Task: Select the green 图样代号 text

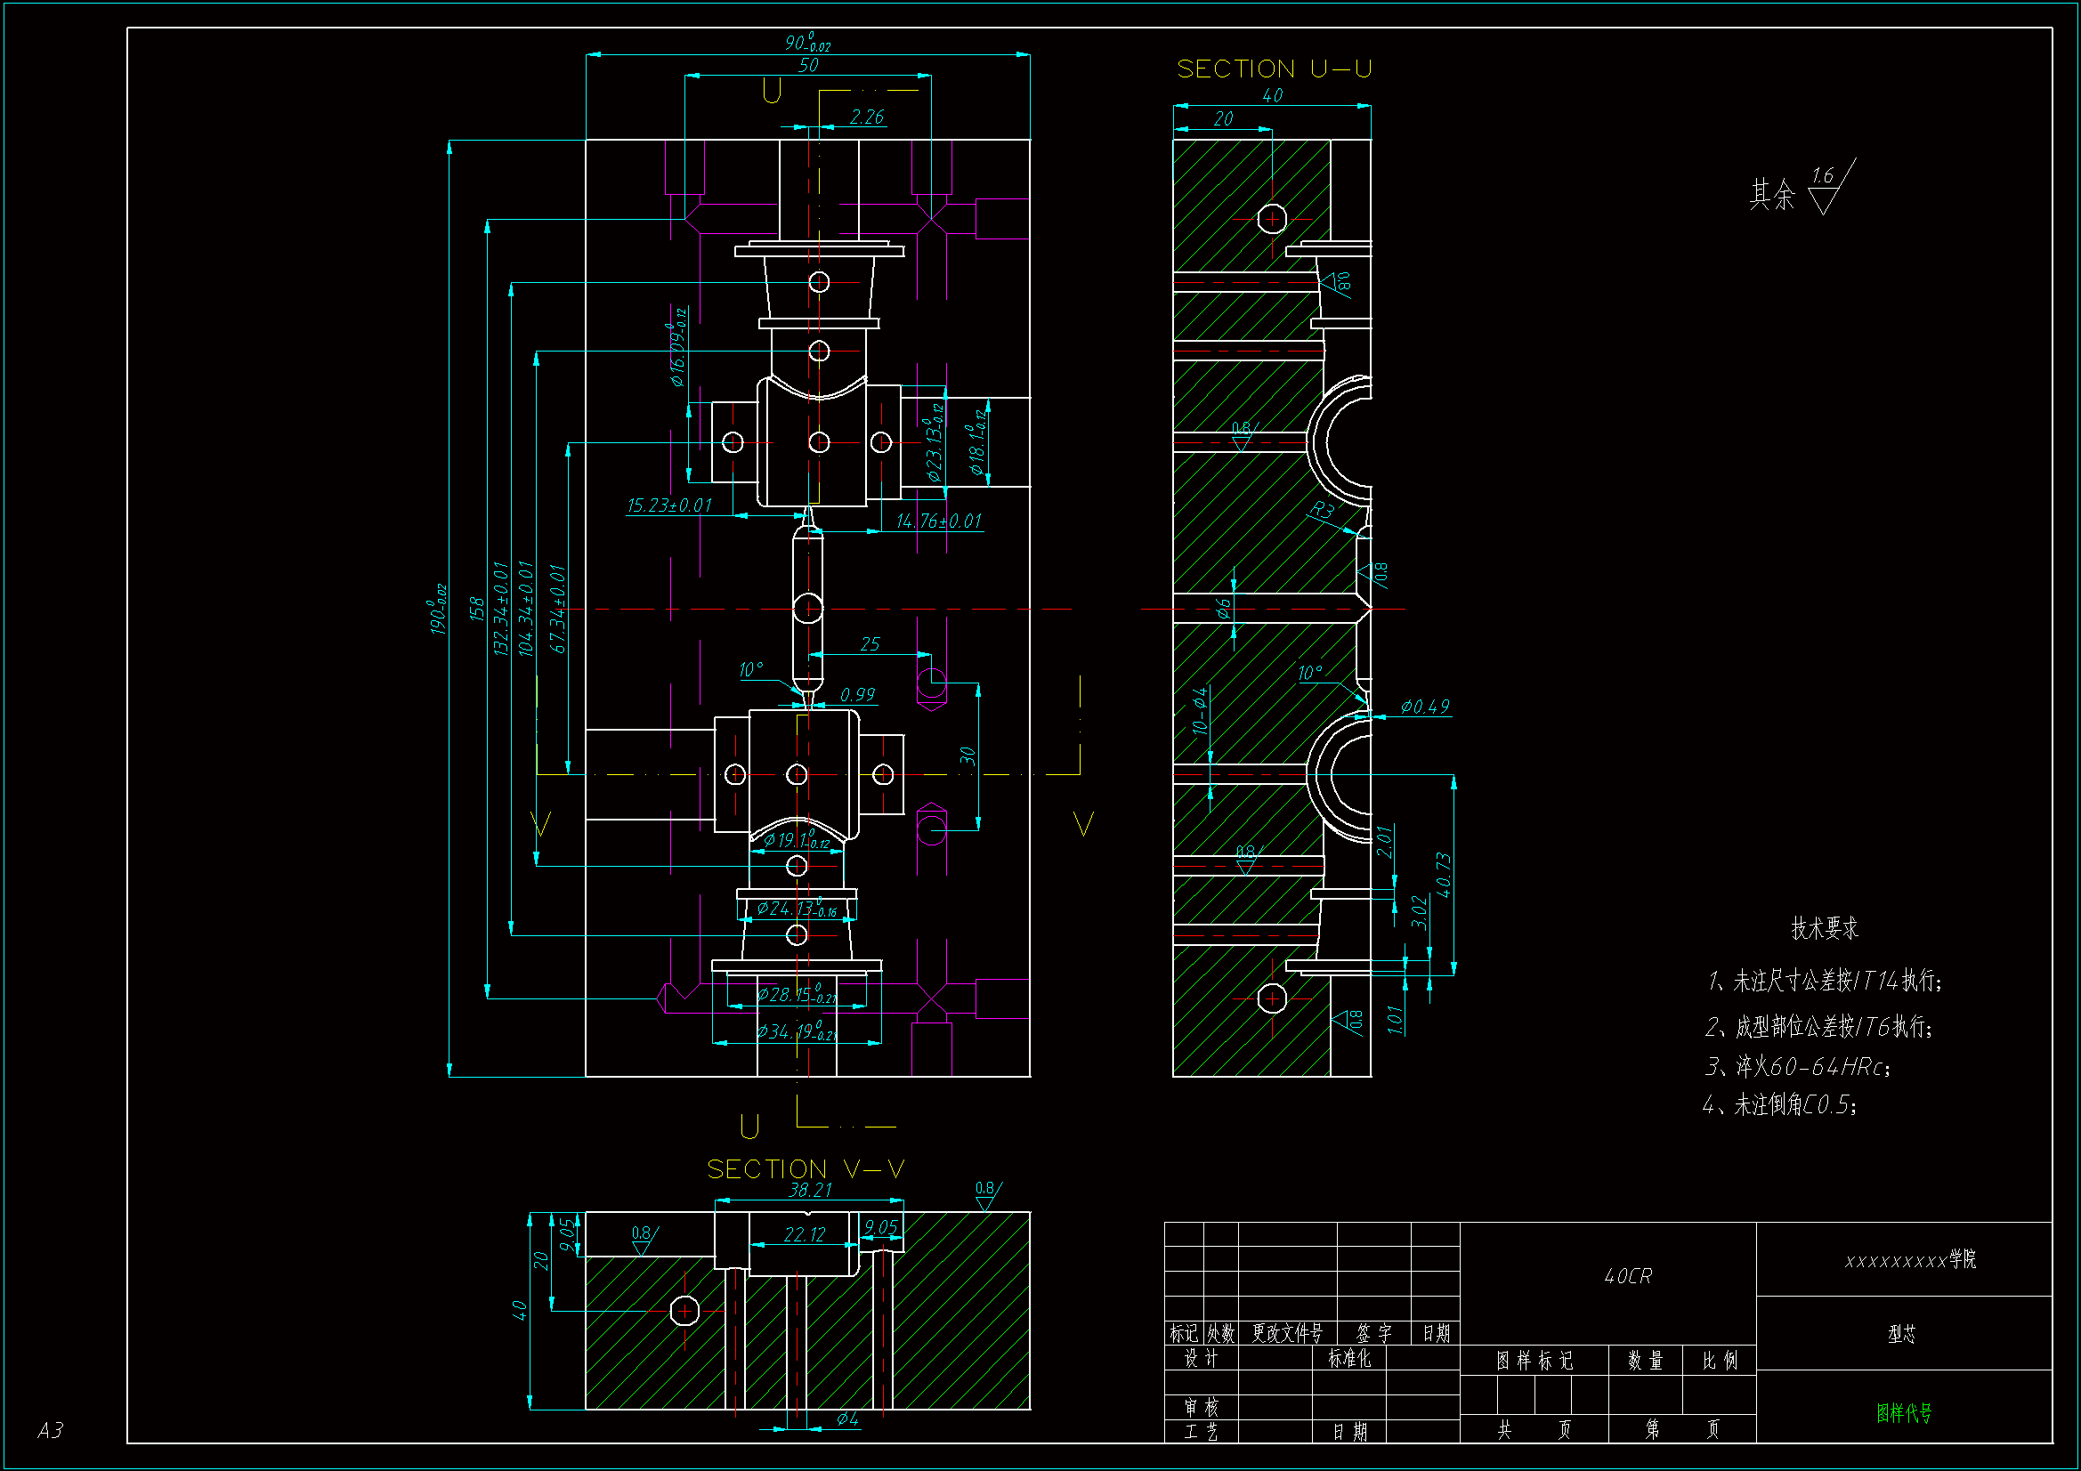Action: [1903, 1412]
